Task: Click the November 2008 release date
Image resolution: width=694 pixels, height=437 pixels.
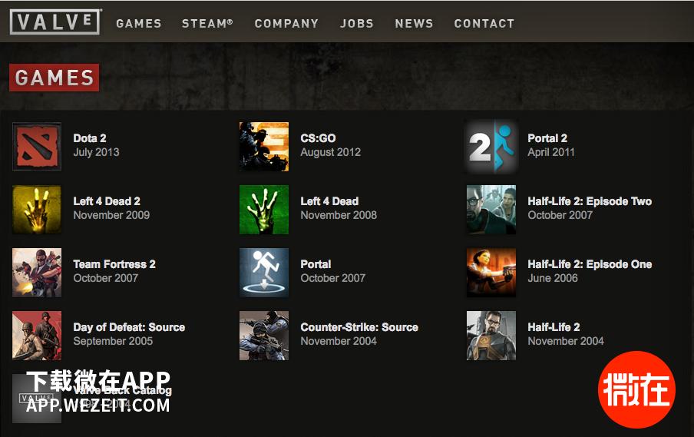Action: point(339,215)
